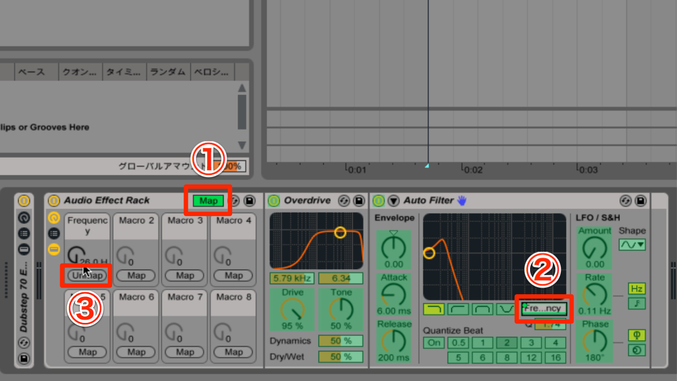Set LFO rate to tempo-synced note mode
Screen dimensions: 677x381
click(637, 303)
